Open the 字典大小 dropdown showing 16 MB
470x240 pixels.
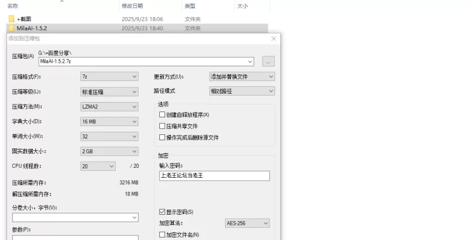click(x=109, y=121)
